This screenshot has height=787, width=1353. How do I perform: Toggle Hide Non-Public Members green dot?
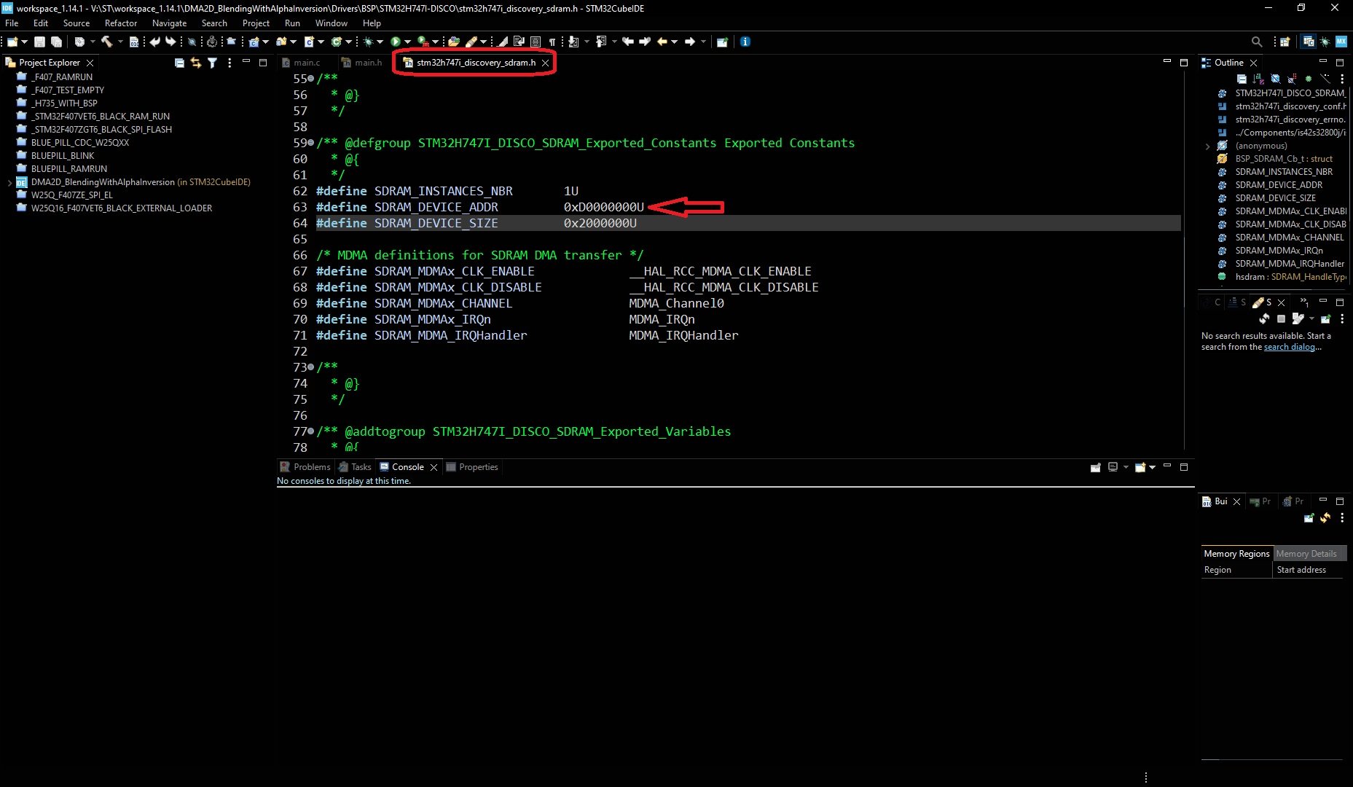[x=1309, y=79]
